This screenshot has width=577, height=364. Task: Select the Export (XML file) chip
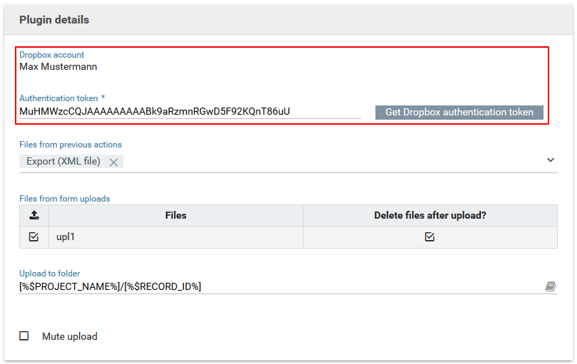tap(63, 162)
